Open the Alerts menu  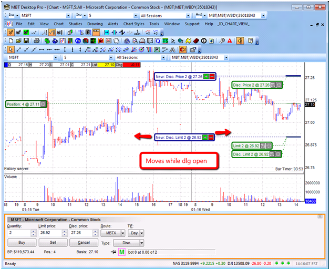(x=113, y=24)
